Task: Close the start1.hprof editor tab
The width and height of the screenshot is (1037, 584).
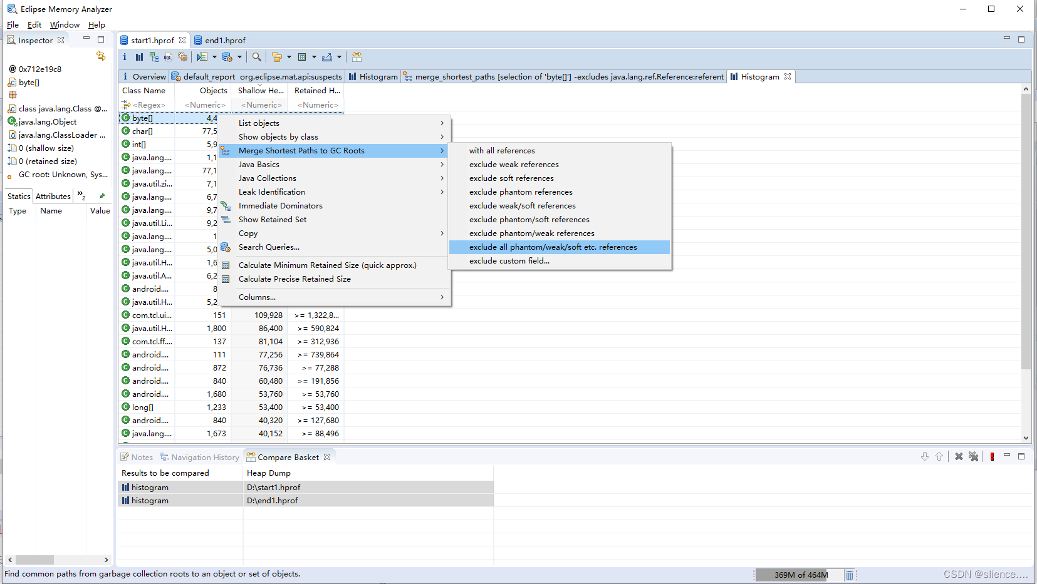Action: [182, 40]
